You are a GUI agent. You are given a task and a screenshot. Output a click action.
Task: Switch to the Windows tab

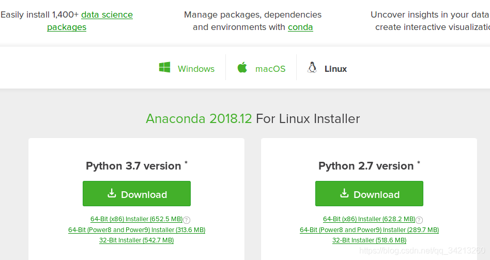(x=187, y=68)
